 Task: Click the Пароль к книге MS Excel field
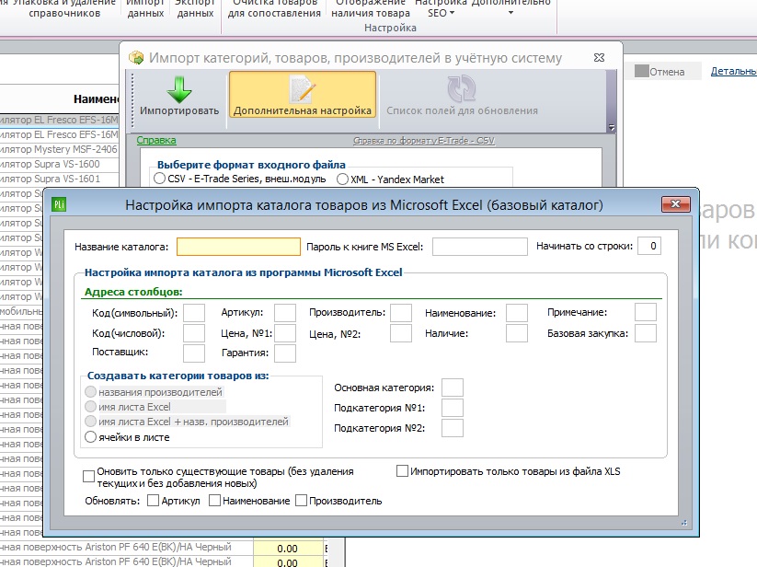pos(480,247)
